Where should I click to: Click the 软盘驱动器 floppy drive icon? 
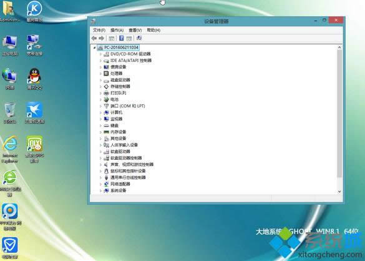pos(106,152)
